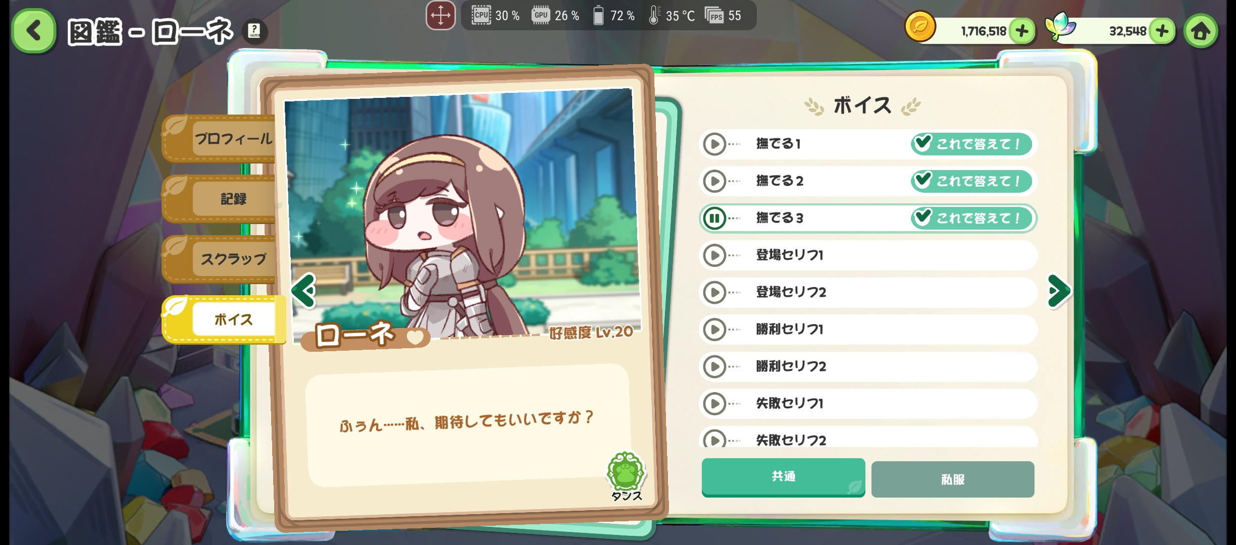
Task: Select the 共通 voice category button
Action: coord(783,477)
